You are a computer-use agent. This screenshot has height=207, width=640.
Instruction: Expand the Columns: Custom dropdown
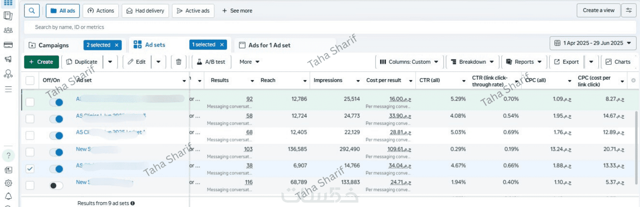(409, 62)
